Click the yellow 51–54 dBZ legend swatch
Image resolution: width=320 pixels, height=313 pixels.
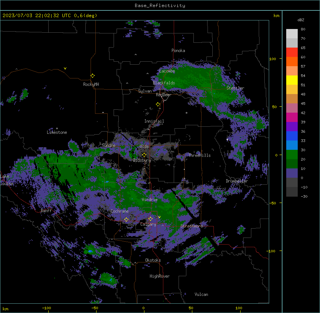click(292, 80)
